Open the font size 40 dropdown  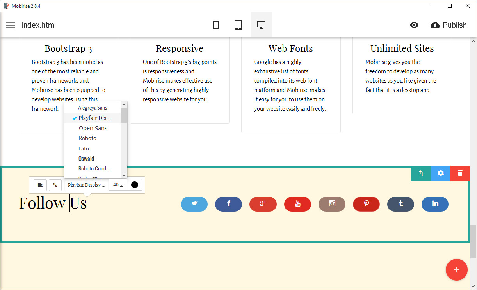coord(118,185)
